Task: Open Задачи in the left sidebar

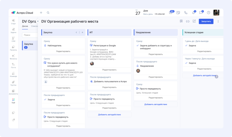Action: pos(13,30)
